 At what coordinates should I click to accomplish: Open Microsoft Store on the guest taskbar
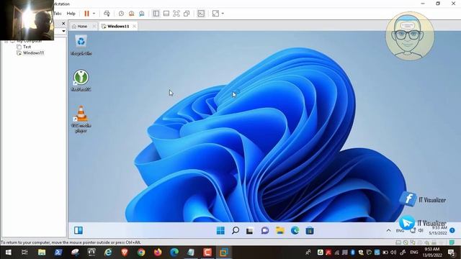click(x=310, y=231)
